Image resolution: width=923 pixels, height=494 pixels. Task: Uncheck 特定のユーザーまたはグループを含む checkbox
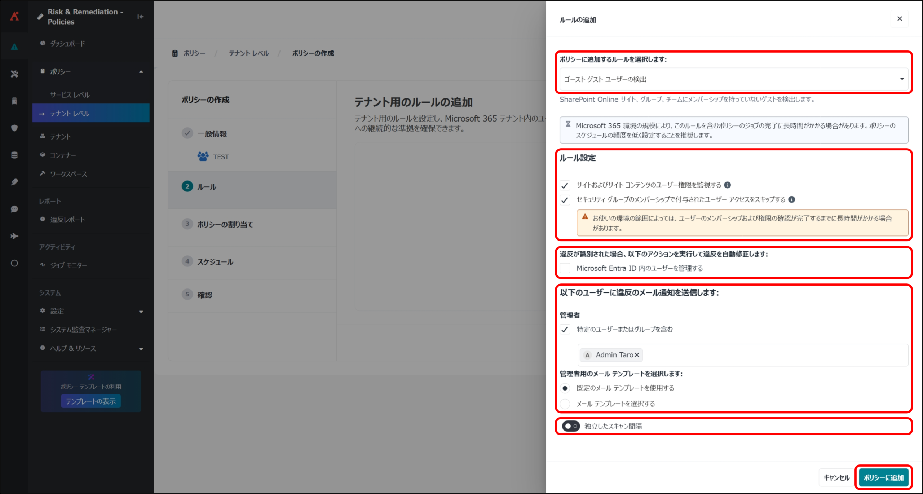click(x=565, y=330)
